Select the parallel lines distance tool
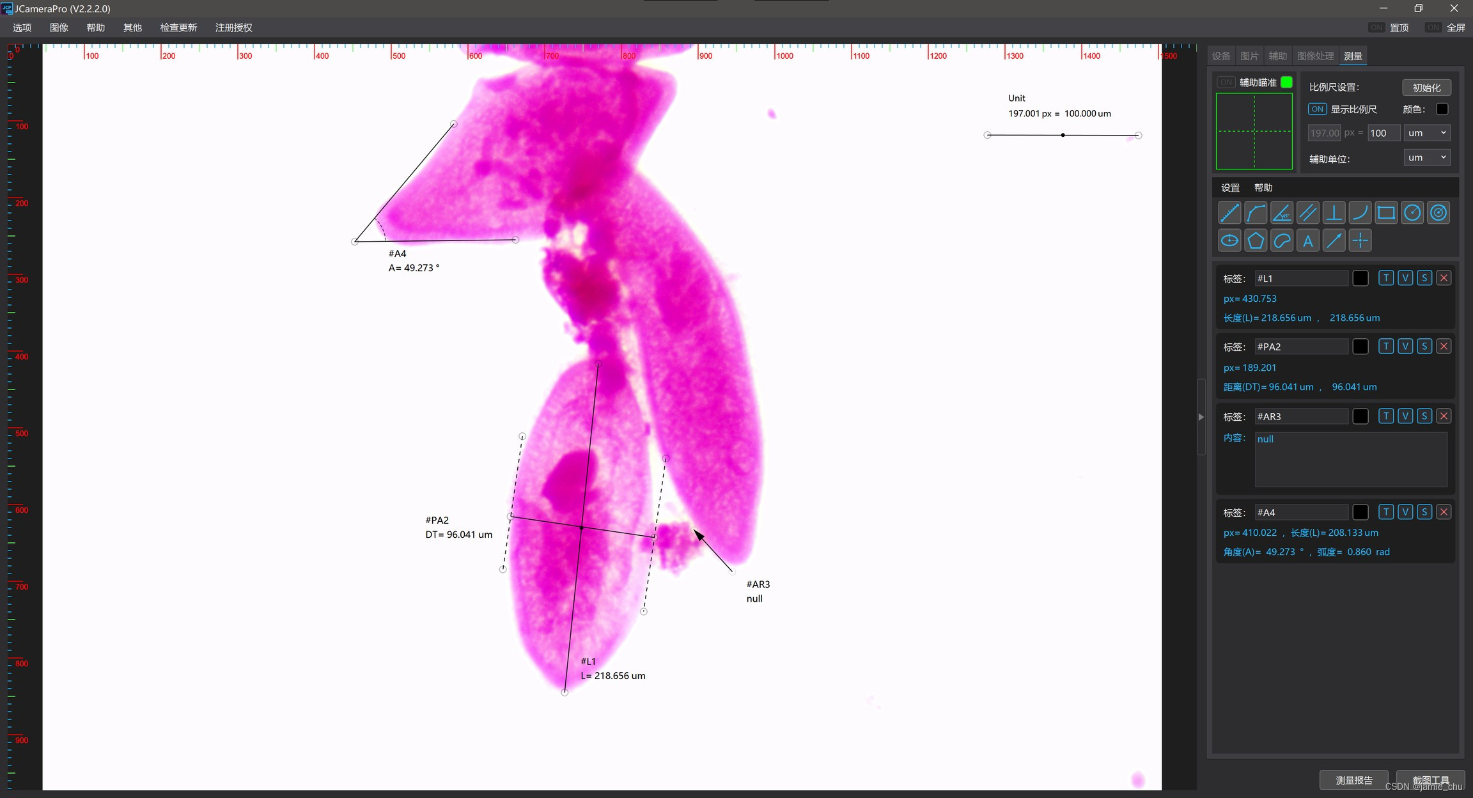Image resolution: width=1473 pixels, height=798 pixels. [1308, 213]
